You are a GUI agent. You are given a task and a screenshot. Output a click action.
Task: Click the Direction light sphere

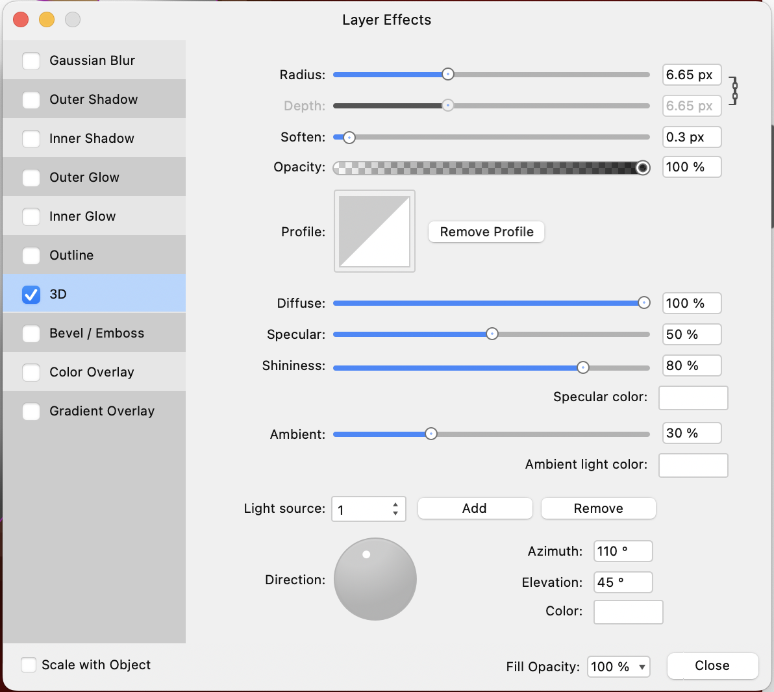tap(375, 579)
